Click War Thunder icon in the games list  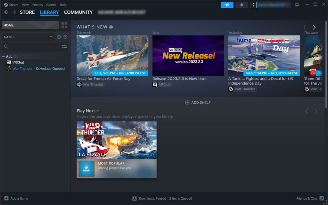[9, 69]
